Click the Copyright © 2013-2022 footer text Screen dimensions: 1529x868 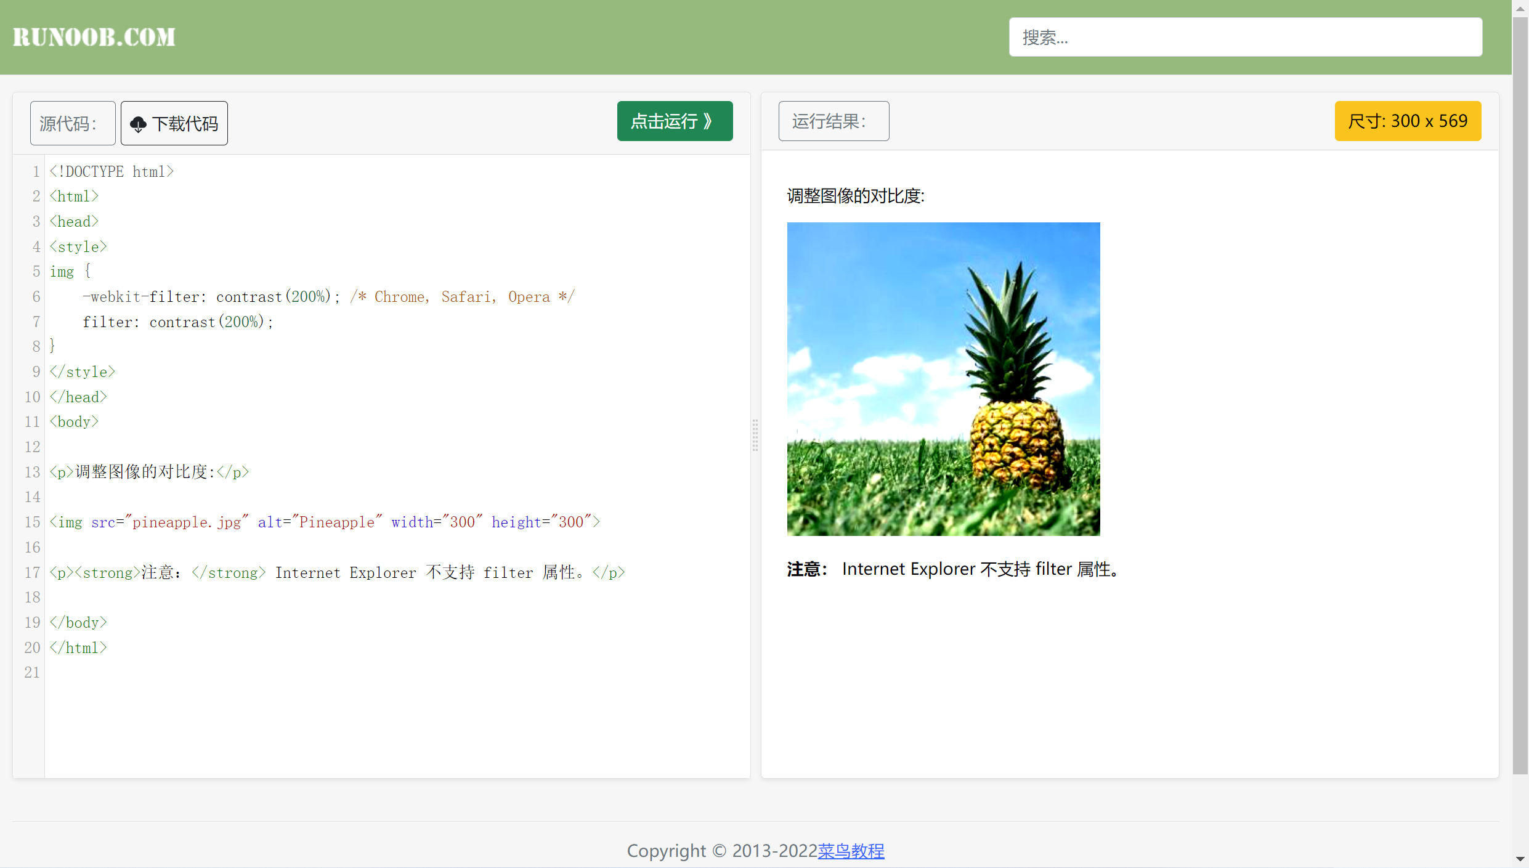pyautogui.click(x=722, y=851)
